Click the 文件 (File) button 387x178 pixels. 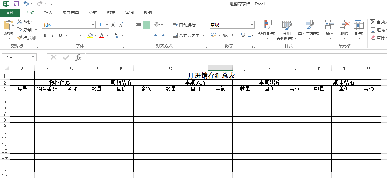10,13
